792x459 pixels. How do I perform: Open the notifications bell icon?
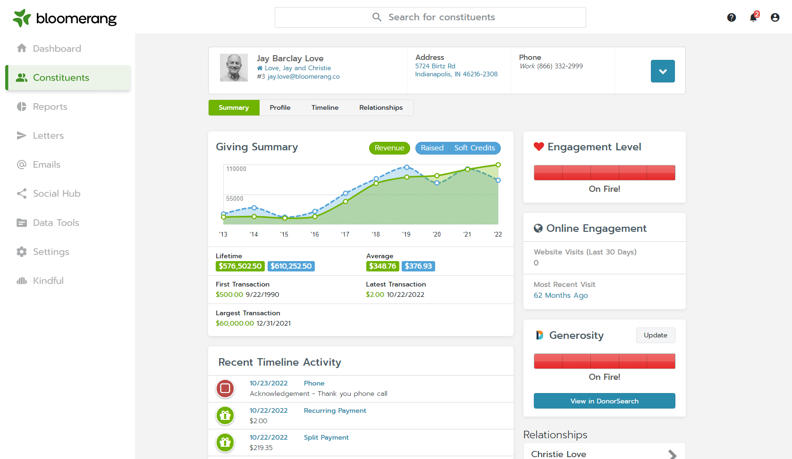[753, 17]
